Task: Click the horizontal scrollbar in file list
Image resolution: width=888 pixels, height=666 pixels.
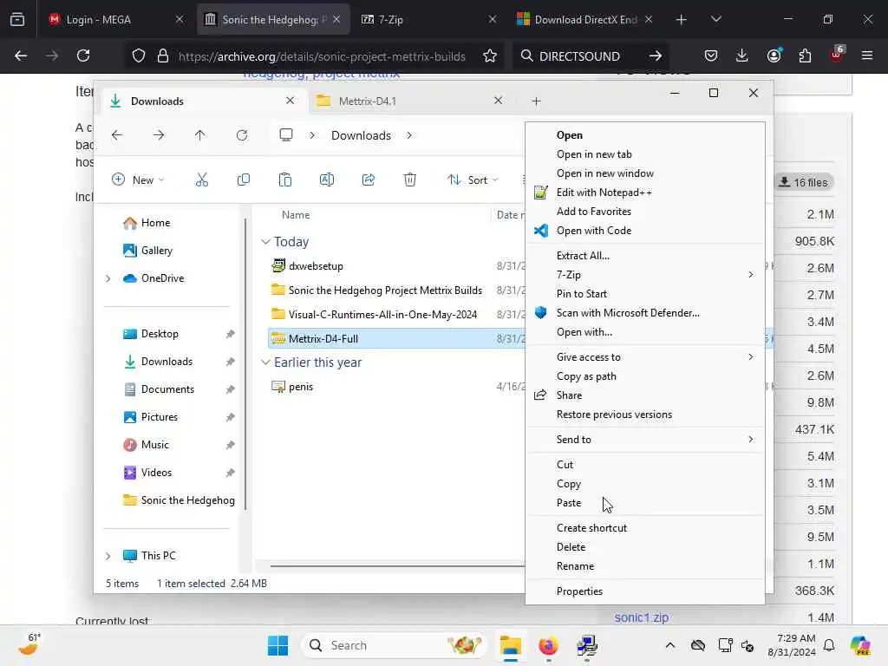Action: 397,565
